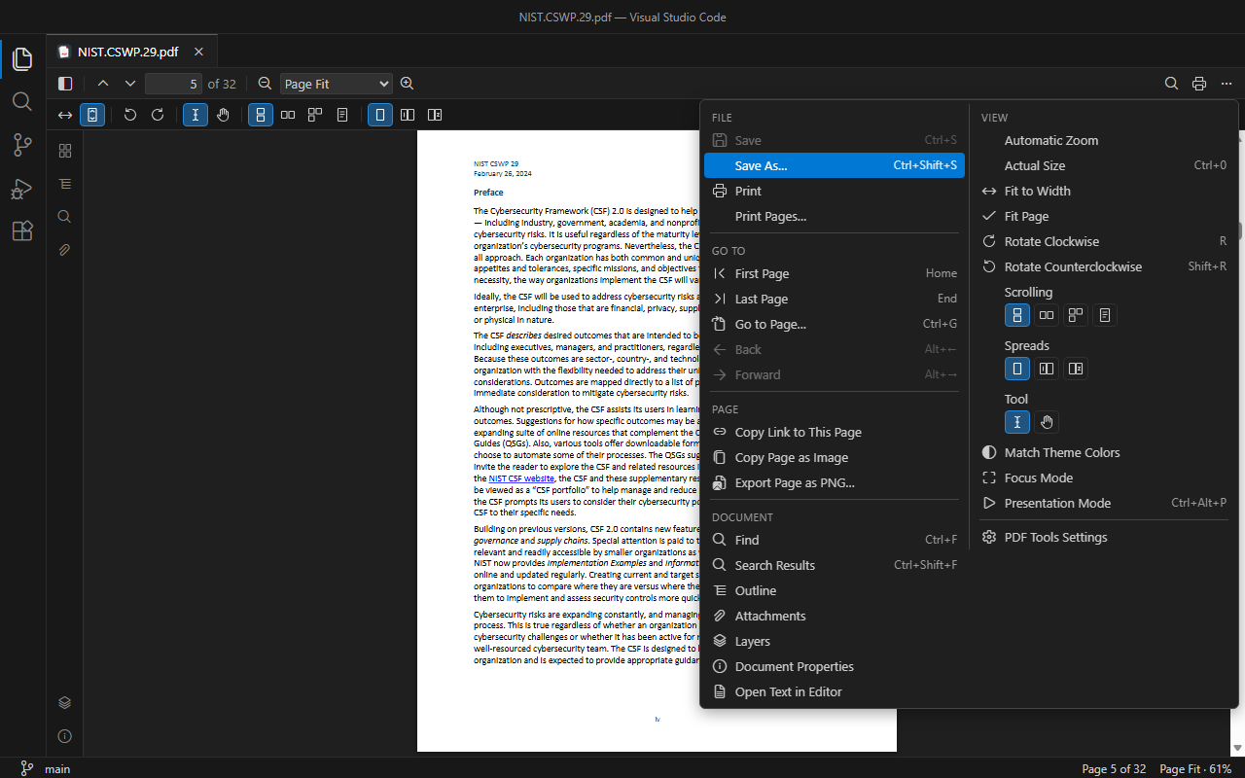
Task: Collapse the more actions ellipsis menu
Action: [1227, 84]
